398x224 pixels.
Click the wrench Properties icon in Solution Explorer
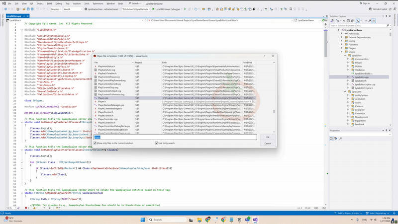[370, 21]
